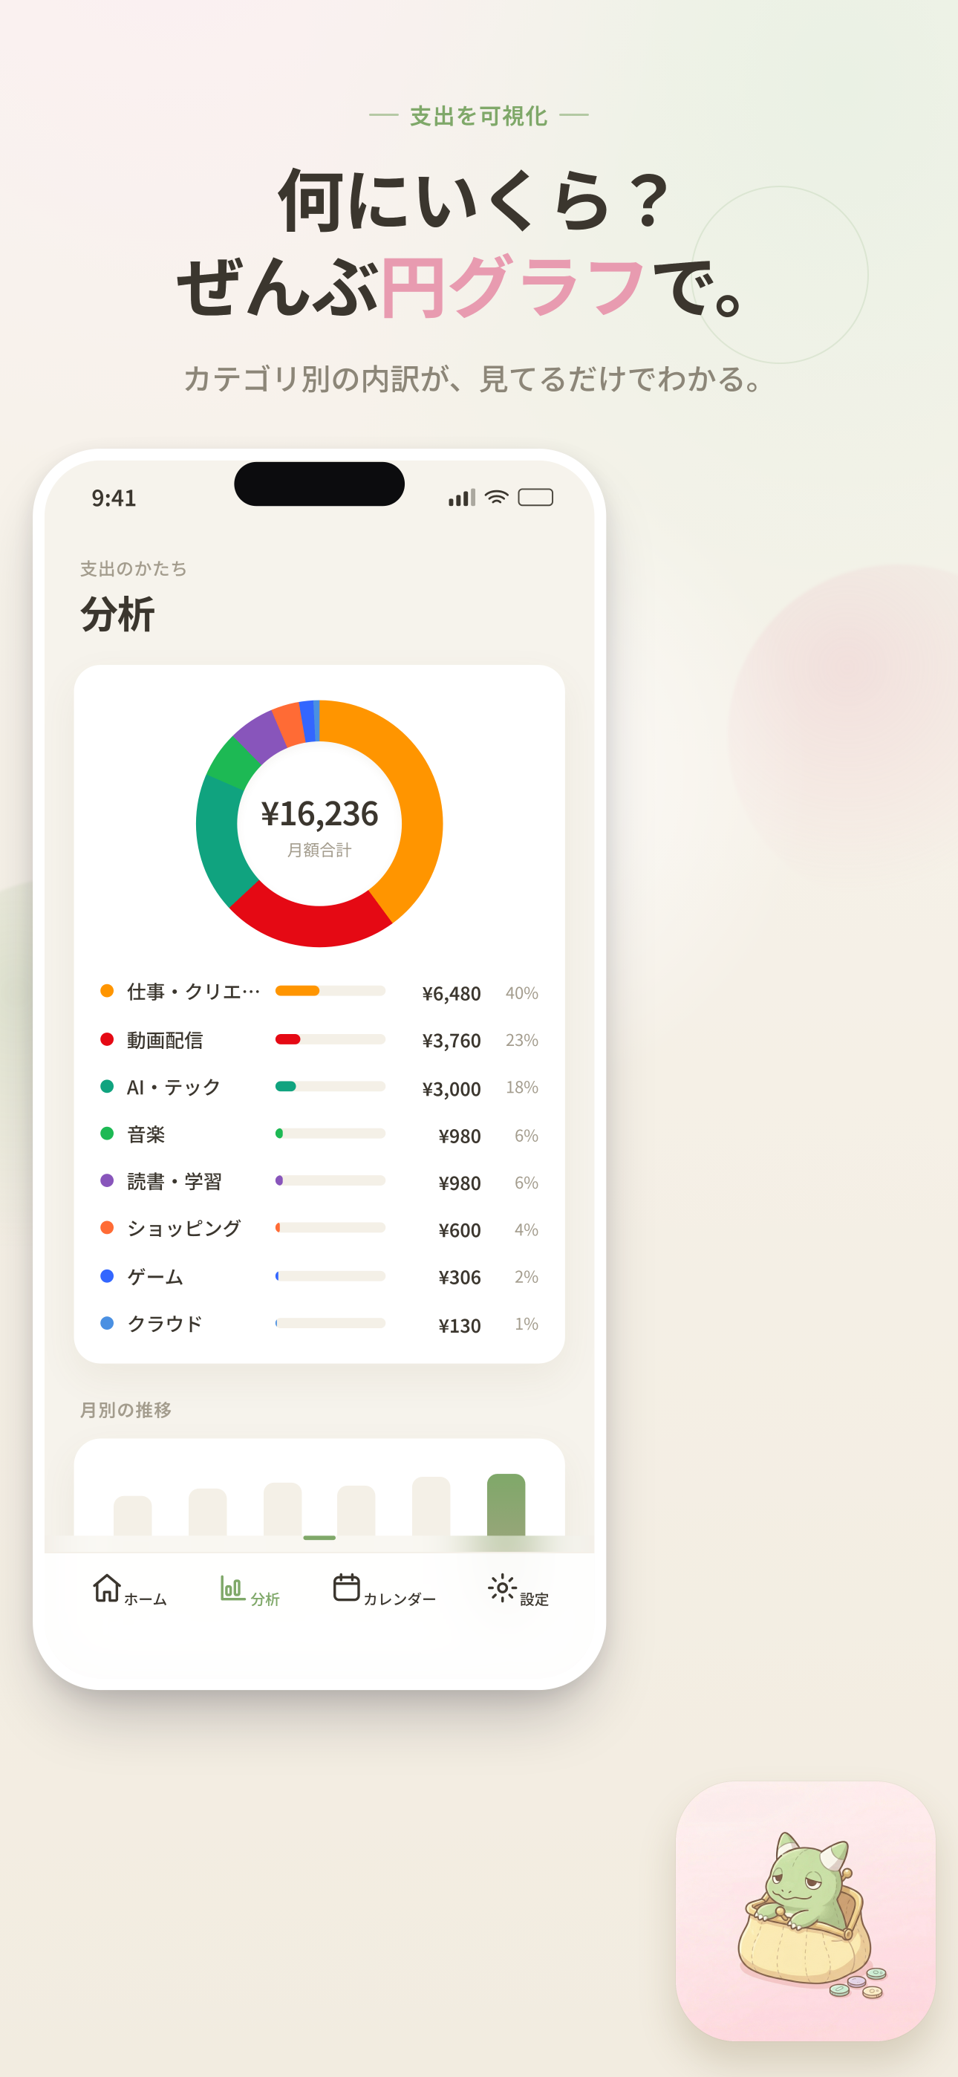Tap the クラウド progress bar

[x=330, y=1323]
